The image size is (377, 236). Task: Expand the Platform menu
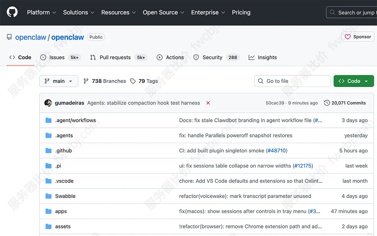(x=41, y=12)
